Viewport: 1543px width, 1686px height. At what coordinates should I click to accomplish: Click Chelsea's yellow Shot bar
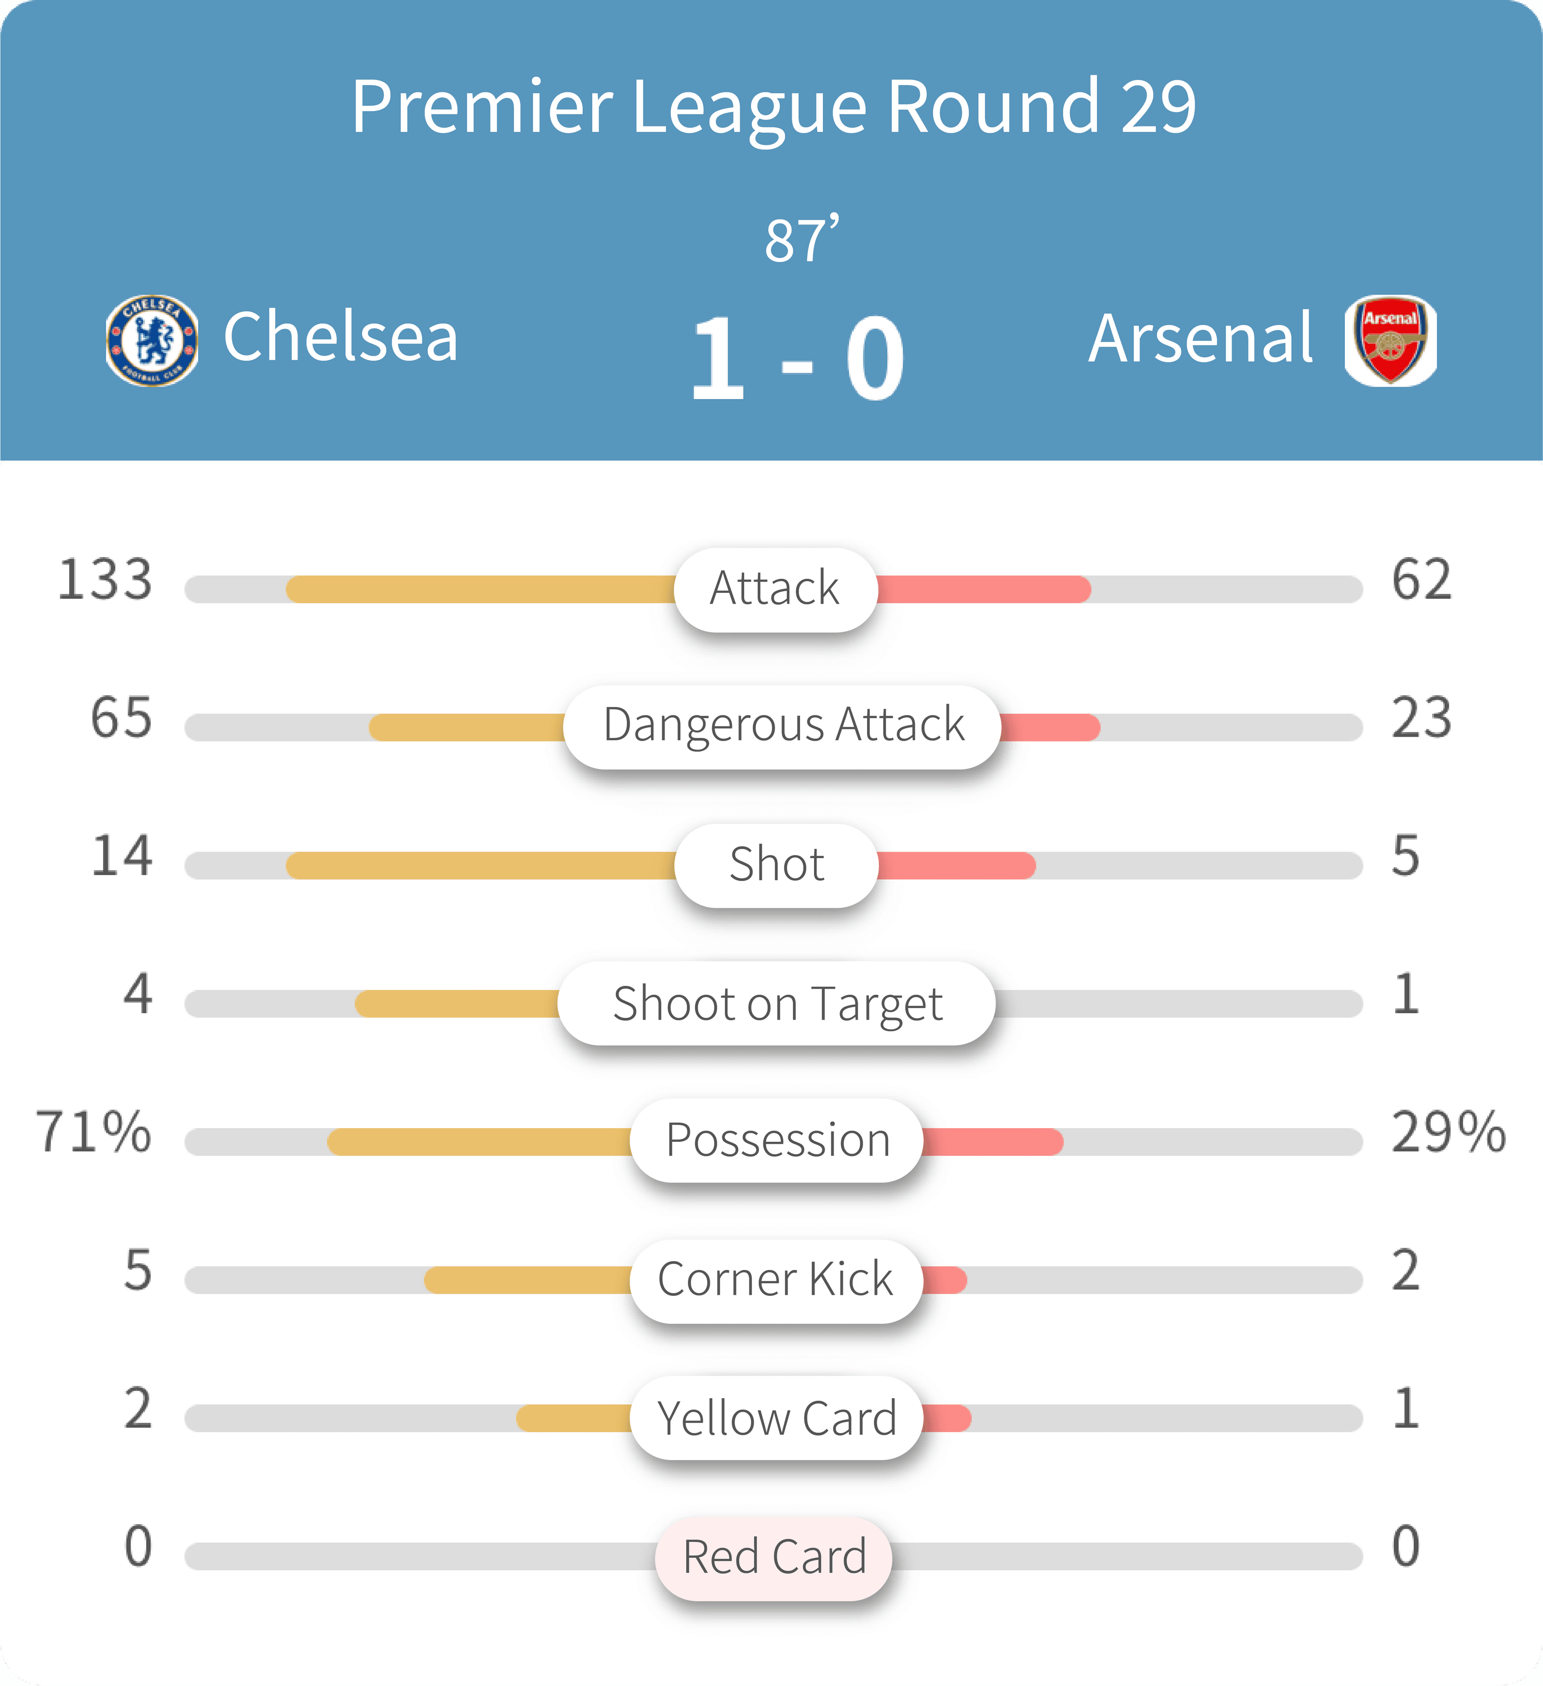point(481,866)
